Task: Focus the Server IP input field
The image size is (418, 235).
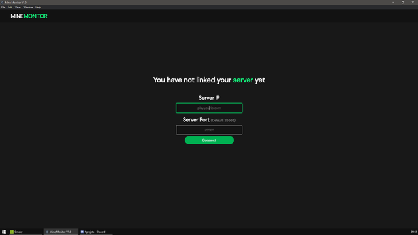Action: [209, 108]
